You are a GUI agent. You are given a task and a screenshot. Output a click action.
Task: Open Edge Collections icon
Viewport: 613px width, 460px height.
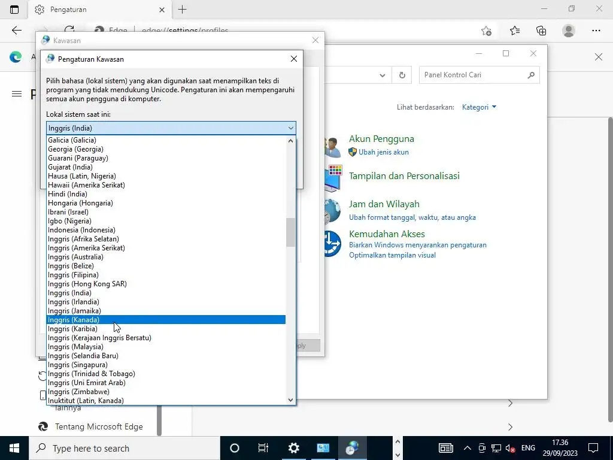[541, 31]
